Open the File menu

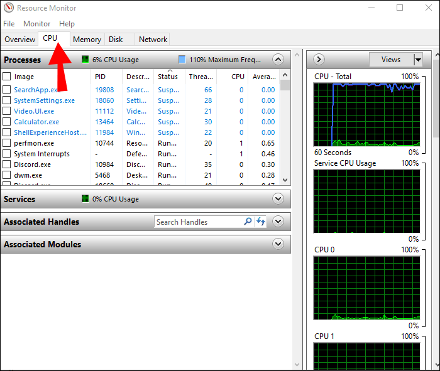pos(9,23)
